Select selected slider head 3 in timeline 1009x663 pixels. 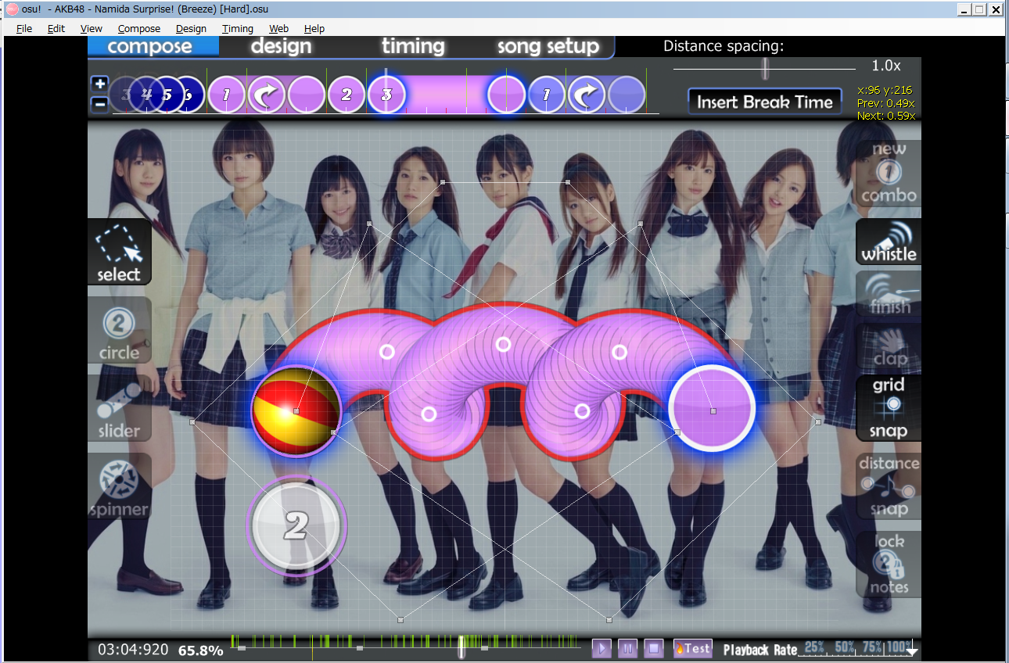tap(386, 95)
